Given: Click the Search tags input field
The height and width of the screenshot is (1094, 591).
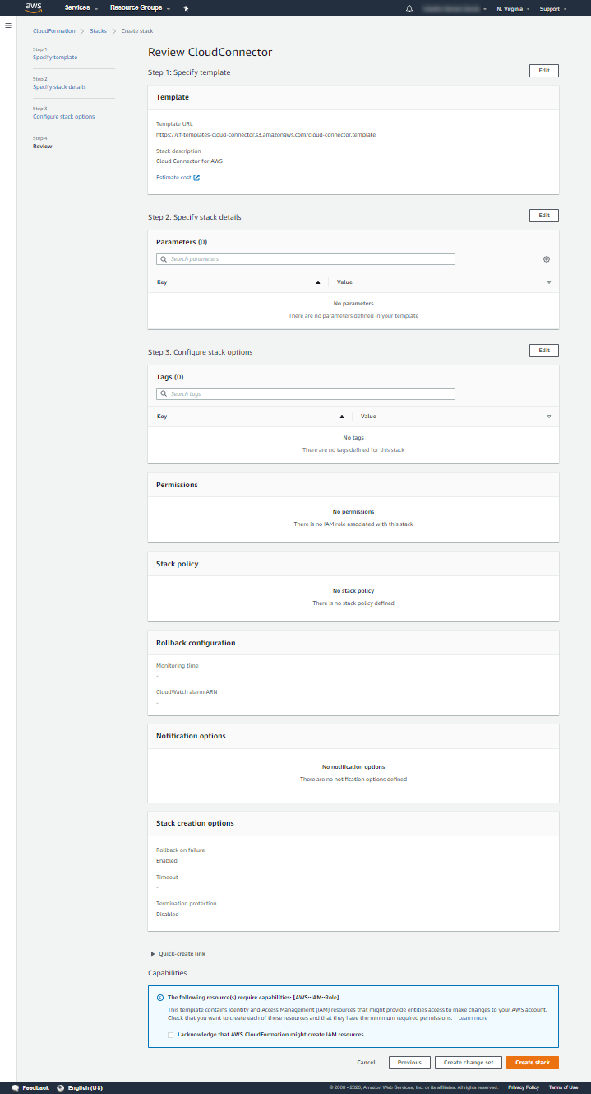Looking at the screenshot, I should click(x=306, y=393).
